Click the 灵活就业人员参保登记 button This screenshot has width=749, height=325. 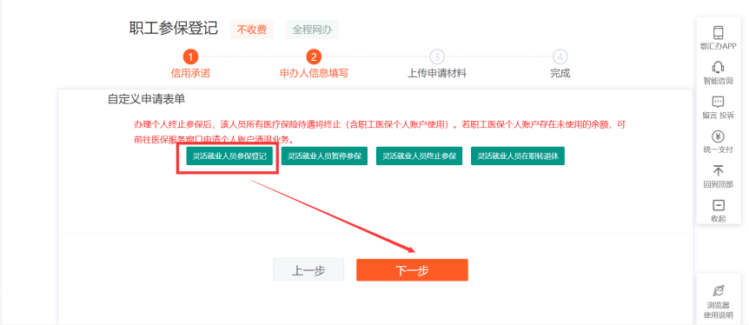click(x=229, y=156)
